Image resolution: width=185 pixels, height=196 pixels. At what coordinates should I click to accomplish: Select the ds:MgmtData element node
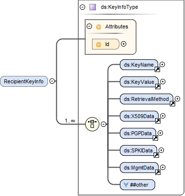click(x=139, y=168)
